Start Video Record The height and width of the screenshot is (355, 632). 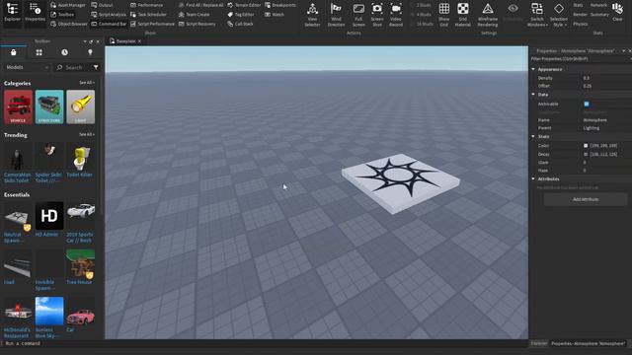[396, 15]
